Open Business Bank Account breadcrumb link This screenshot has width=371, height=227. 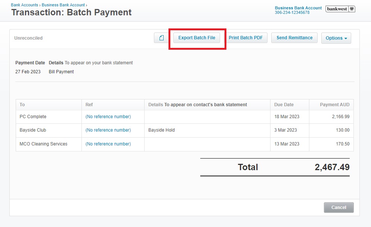point(63,5)
